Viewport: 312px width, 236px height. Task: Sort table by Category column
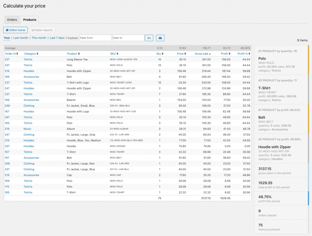30,54
